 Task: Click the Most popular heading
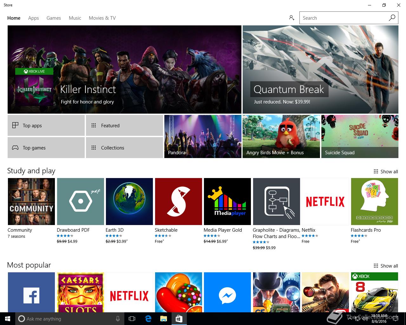pos(29,265)
